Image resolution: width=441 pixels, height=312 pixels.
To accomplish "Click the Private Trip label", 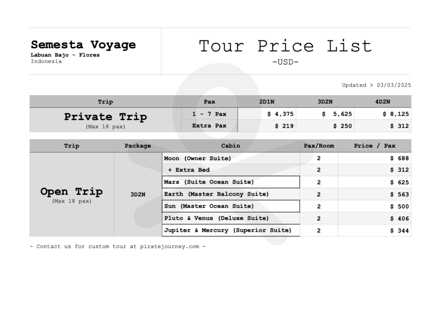I will tap(106, 117).
